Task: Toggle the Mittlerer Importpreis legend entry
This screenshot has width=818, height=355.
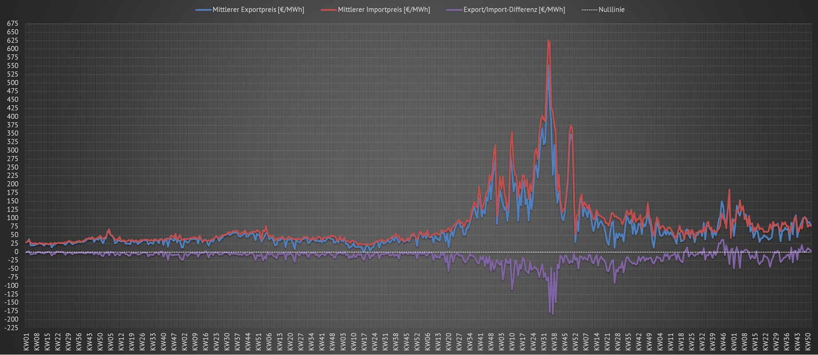Action: coord(384,10)
